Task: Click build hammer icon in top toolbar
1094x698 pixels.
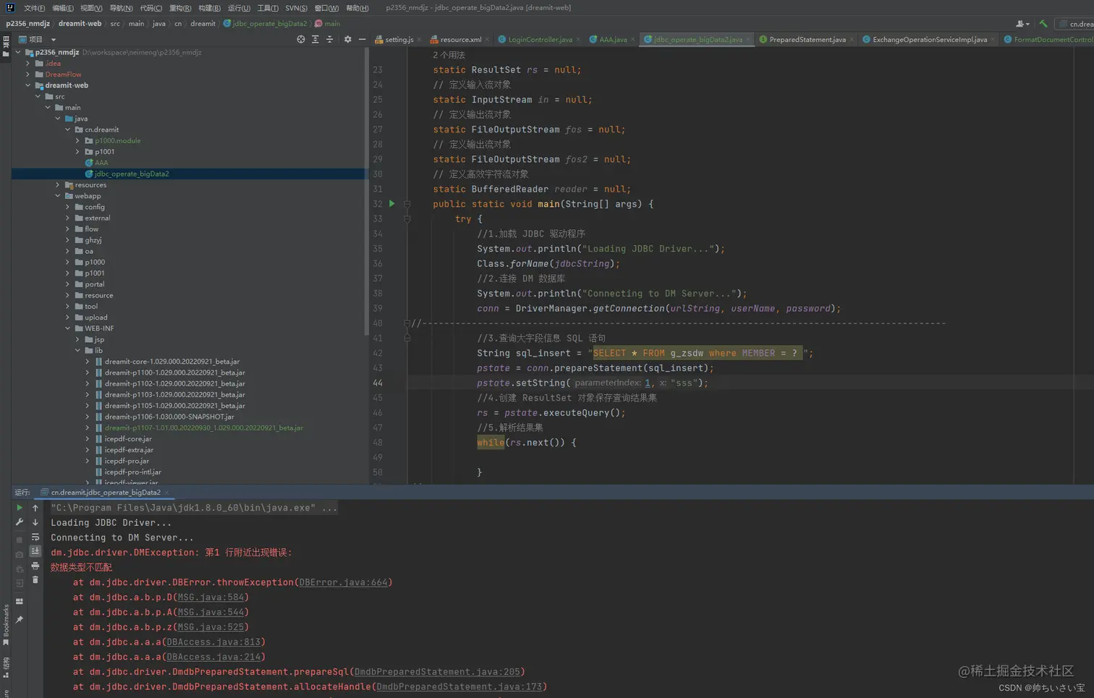Action: [1043, 24]
